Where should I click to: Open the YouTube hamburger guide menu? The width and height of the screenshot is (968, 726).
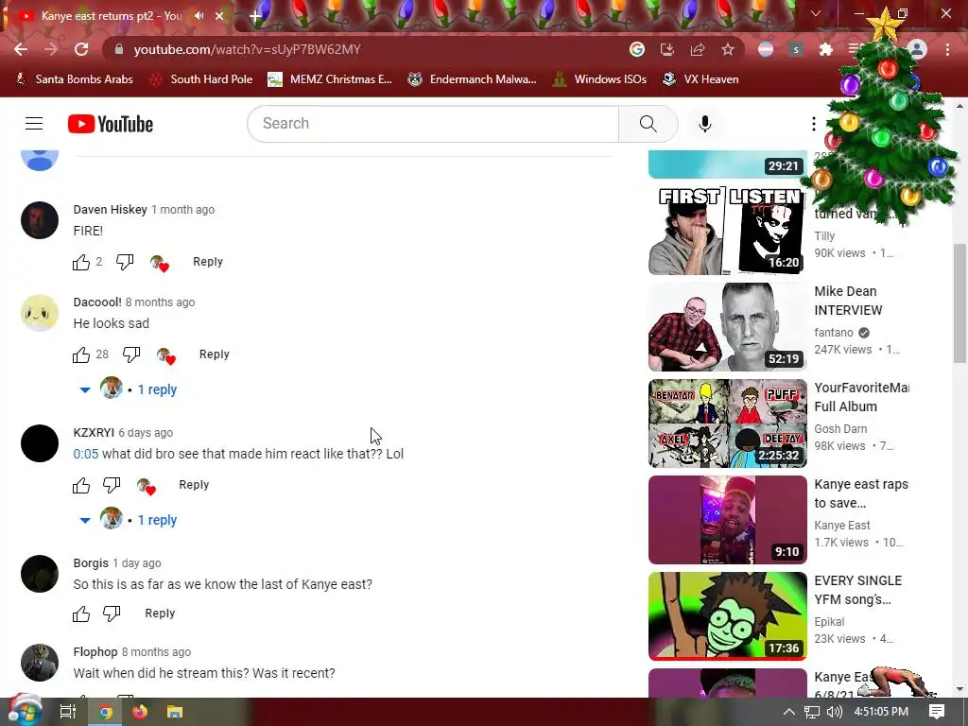pos(34,124)
